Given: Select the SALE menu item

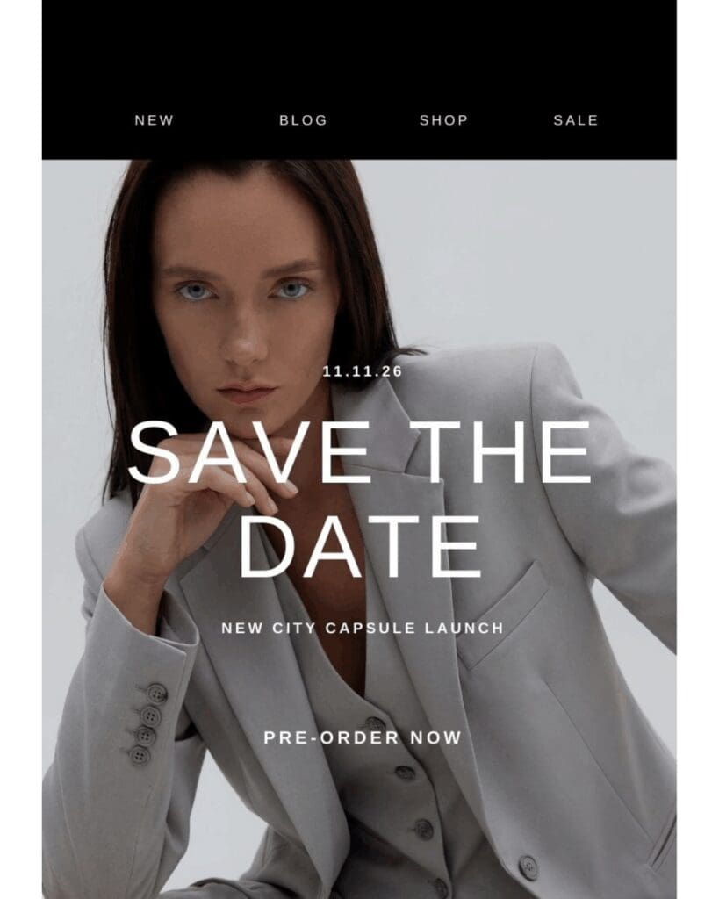Looking at the screenshot, I should tap(576, 120).
